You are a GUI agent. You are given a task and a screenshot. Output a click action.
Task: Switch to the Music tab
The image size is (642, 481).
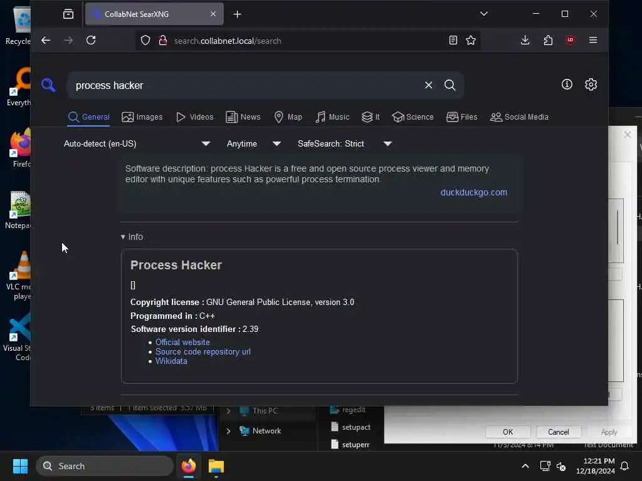[332, 117]
